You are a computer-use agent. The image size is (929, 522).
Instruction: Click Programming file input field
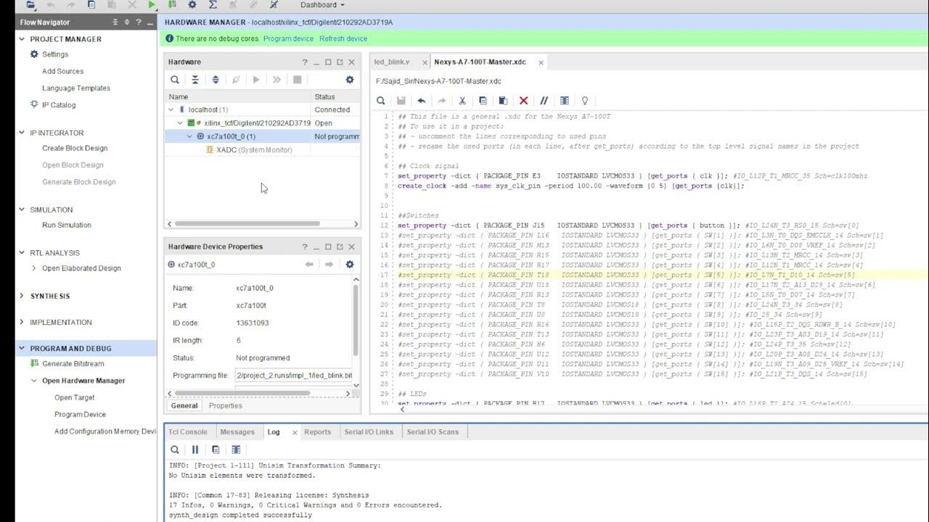(x=294, y=376)
